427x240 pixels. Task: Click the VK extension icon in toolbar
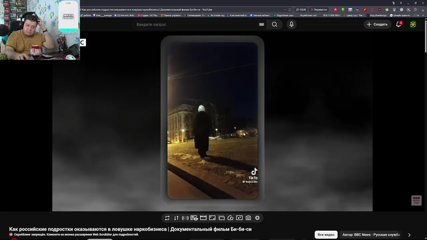[x=358, y=10]
